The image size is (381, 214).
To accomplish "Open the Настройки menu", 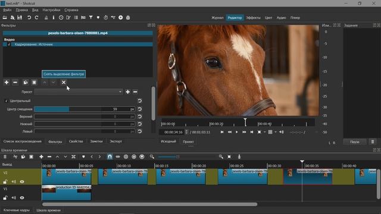I will 51,10.
